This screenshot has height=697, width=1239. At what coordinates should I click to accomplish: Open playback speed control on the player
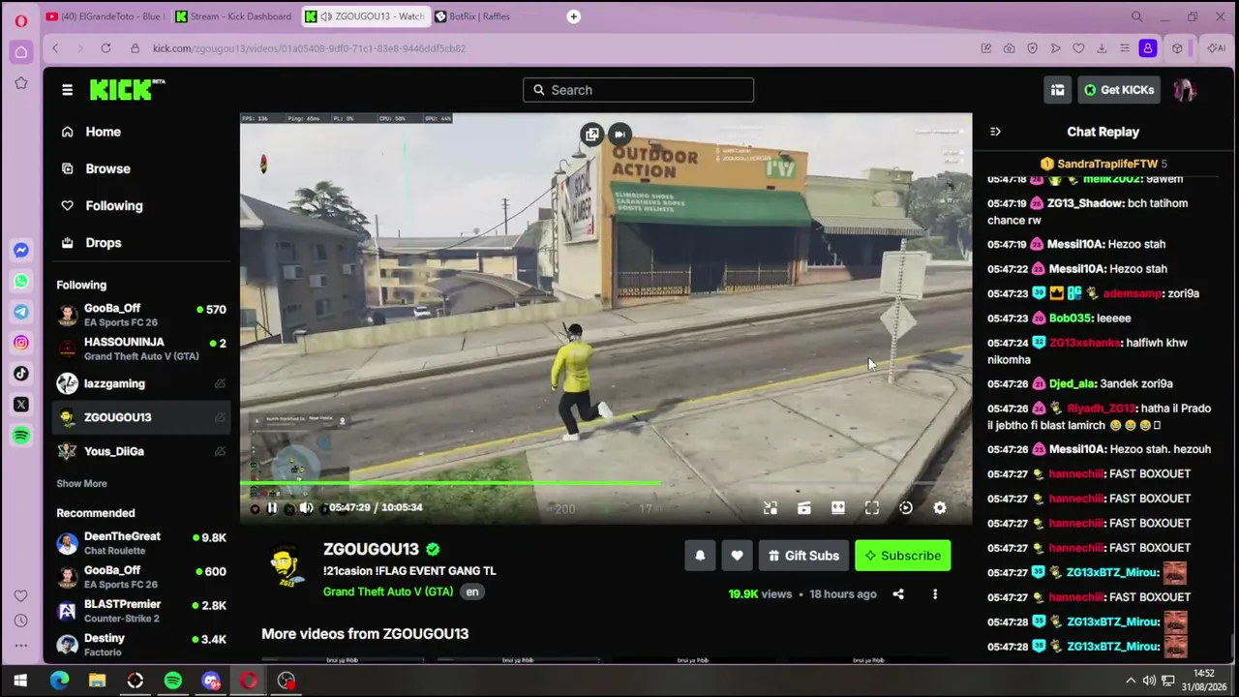click(906, 507)
